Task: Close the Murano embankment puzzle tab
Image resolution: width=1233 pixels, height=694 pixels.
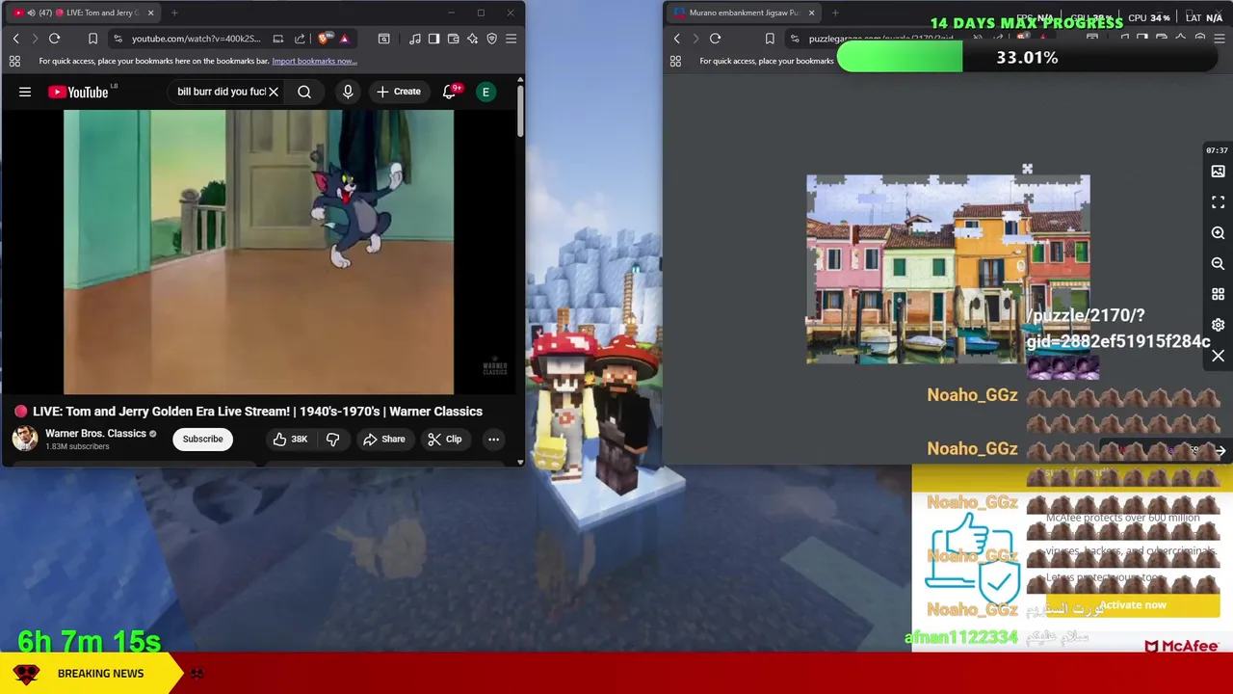Action: [811, 13]
